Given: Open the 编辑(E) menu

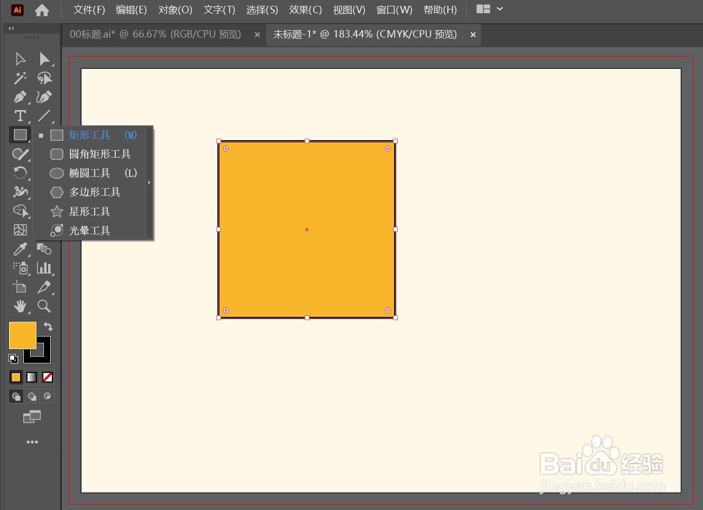Looking at the screenshot, I should [x=131, y=10].
